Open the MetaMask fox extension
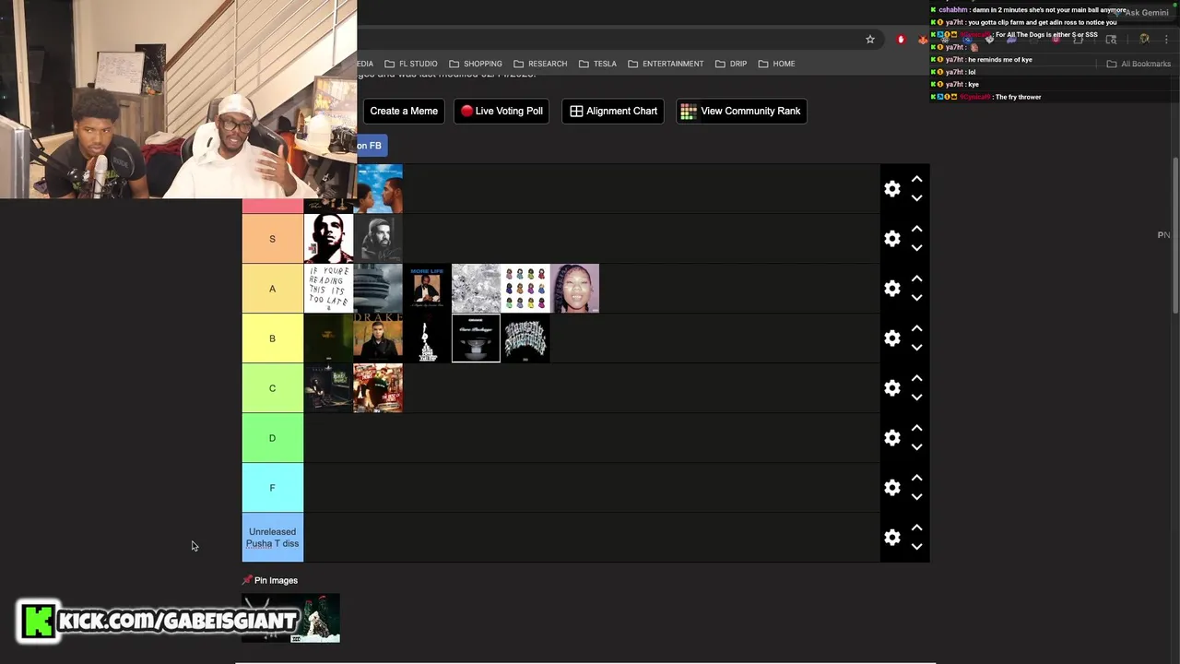The height and width of the screenshot is (664, 1180). pos(923,40)
